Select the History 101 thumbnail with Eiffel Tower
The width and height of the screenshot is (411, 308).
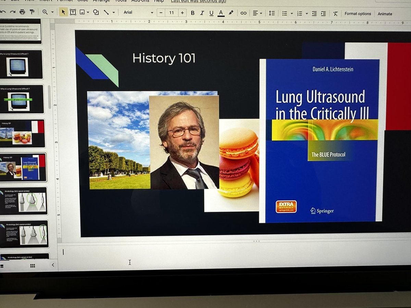coord(23,133)
